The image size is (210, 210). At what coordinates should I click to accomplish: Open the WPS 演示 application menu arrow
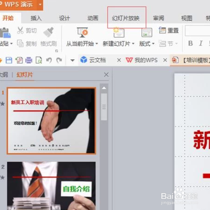40,5
